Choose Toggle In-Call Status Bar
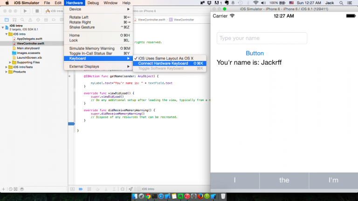This screenshot has width=358, height=201. (90, 54)
